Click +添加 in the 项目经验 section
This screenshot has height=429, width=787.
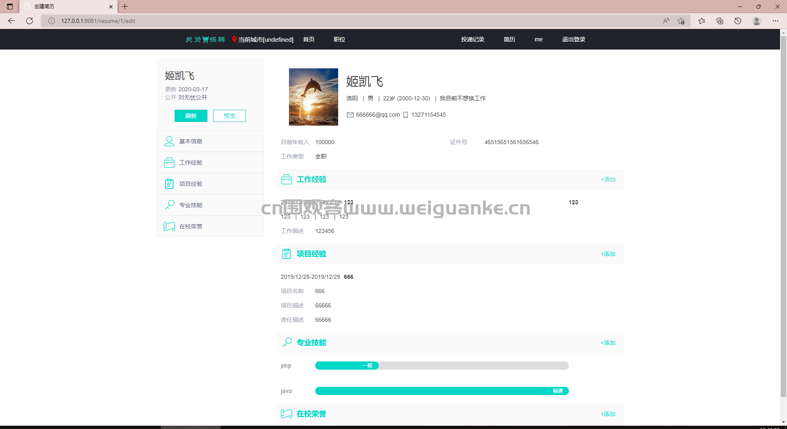[608, 254]
